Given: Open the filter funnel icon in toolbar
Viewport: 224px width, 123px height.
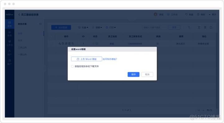Looking at the screenshot, I should click(189, 27).
